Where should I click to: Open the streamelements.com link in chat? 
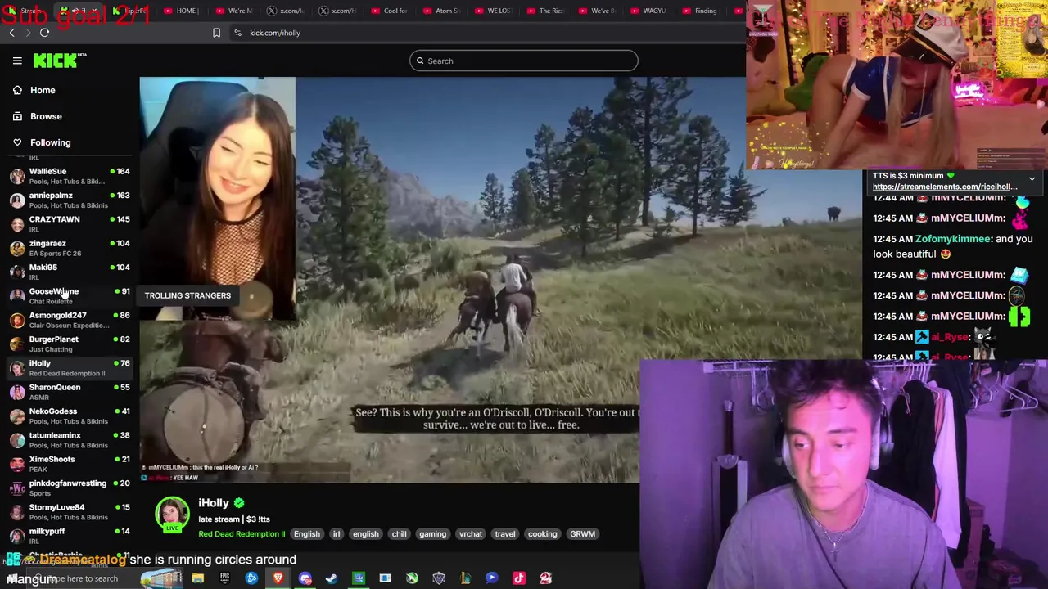tap(945, 187)
